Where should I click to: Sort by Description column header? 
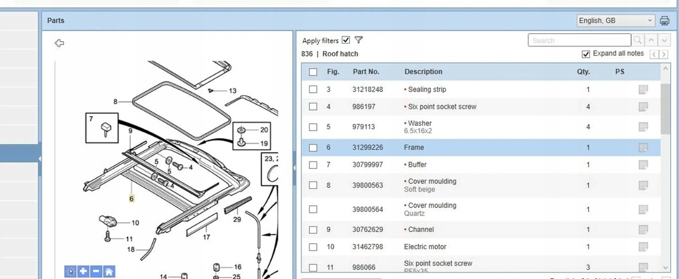tap(424, 72)
